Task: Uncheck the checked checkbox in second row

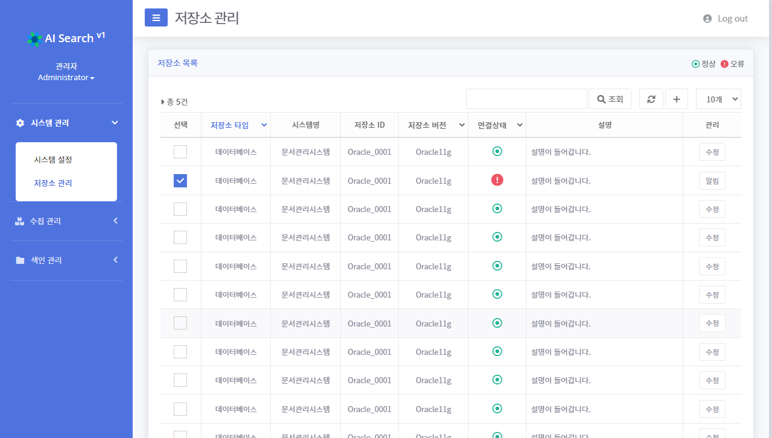Action: (x=180, y=181)
